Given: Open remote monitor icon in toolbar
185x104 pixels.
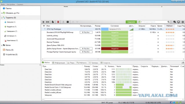Looking at the screenshot, I should (179, 22).
